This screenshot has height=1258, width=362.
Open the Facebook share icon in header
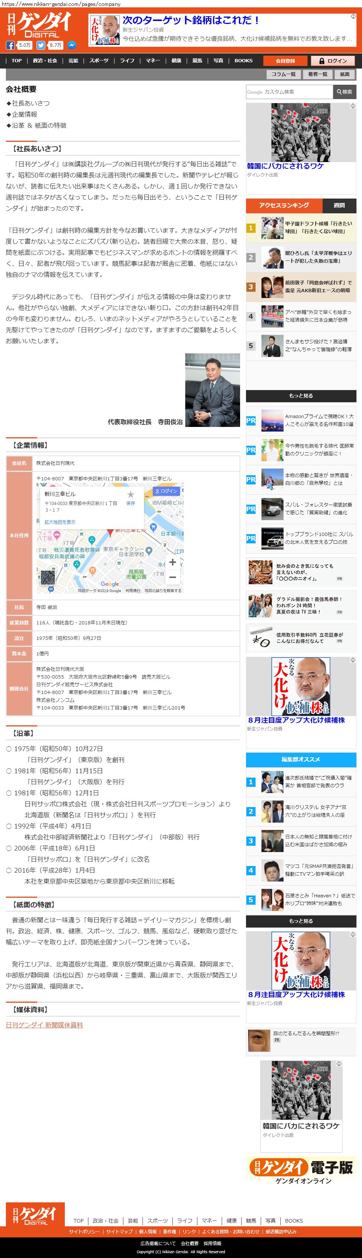click(x=10, y=45)
